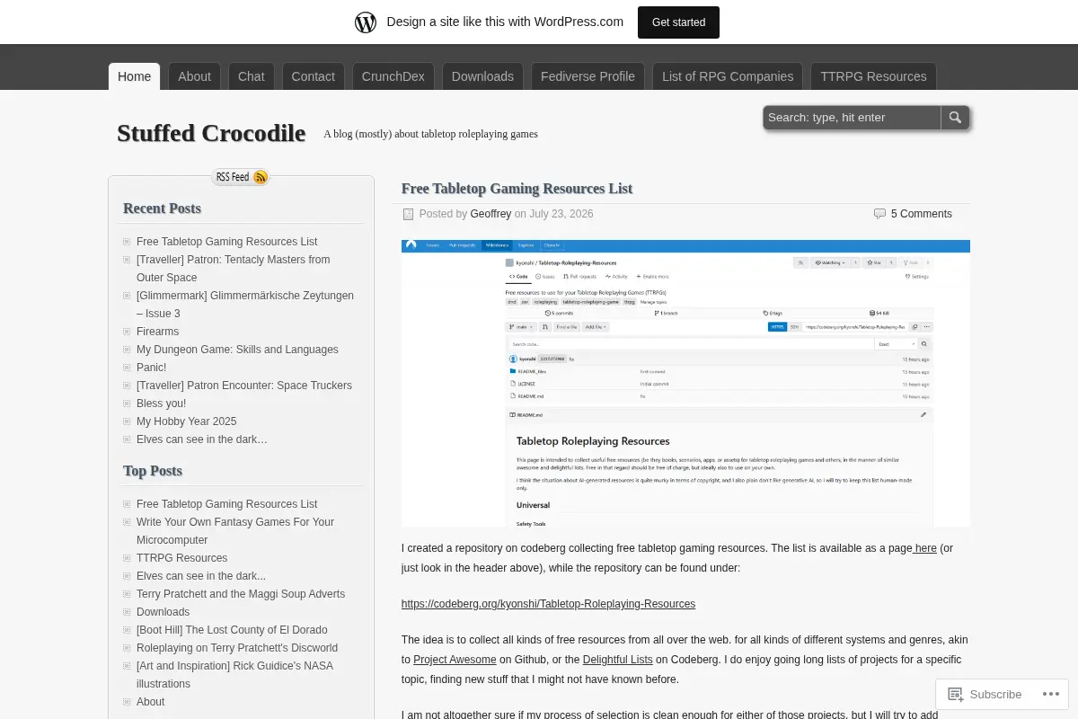Image resolution: width=1078 pixels, height=719 pixels.
Task: Click the Project Awesome link
Action: 455,660
